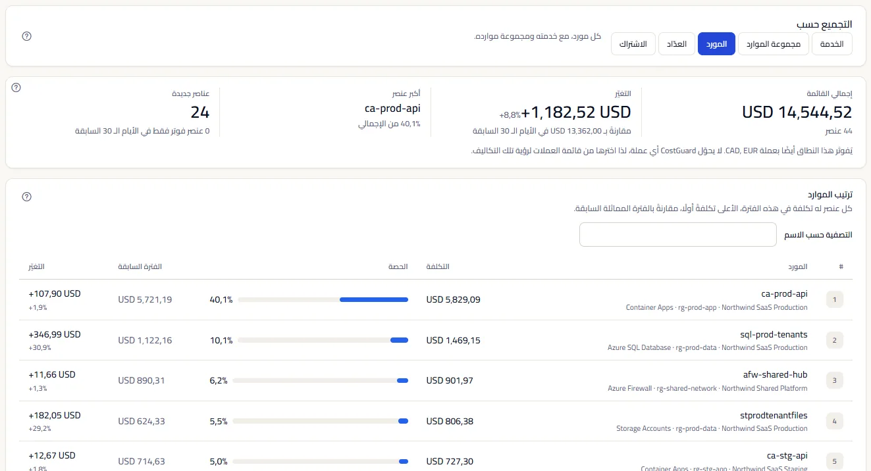The width and height of the screenshot is (871, 471).
Task: Click cost value USD 806,38
Action: click(450, 421)
